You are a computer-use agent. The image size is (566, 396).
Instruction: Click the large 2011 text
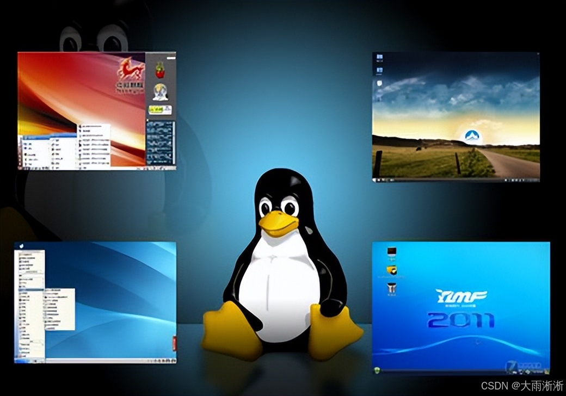click(461, 320)
